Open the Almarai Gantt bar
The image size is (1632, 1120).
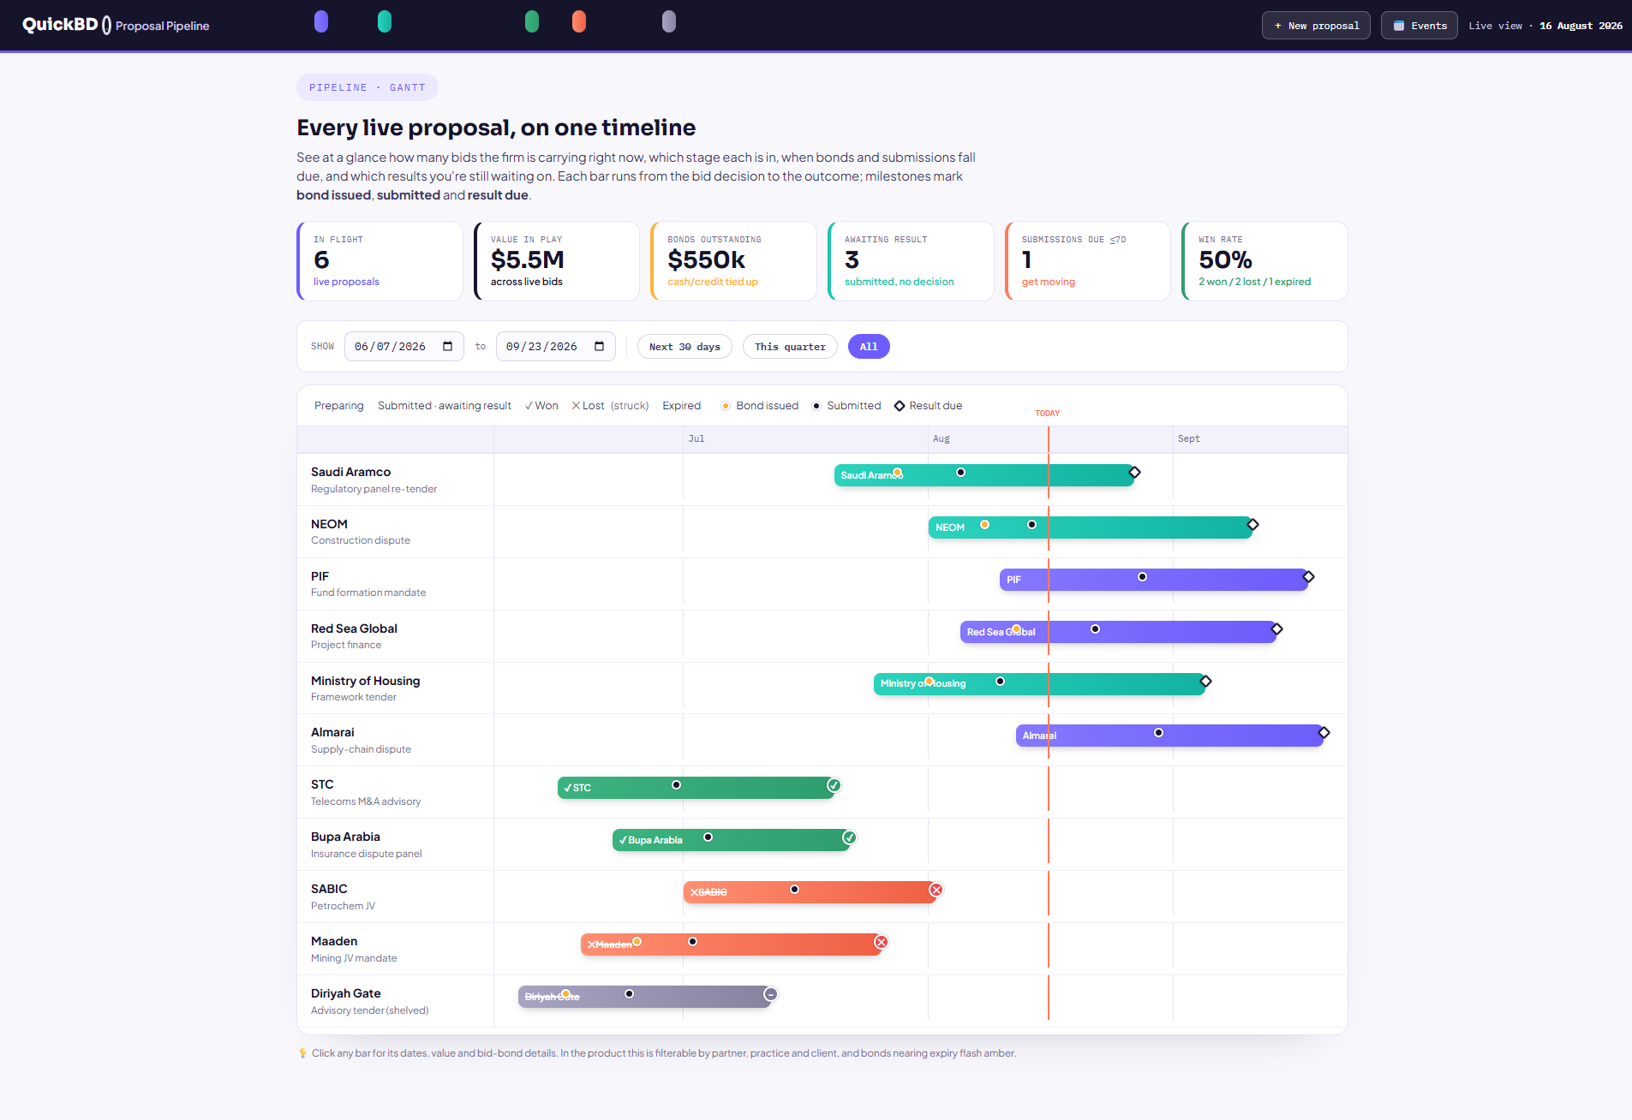[x=1169, y=736]
